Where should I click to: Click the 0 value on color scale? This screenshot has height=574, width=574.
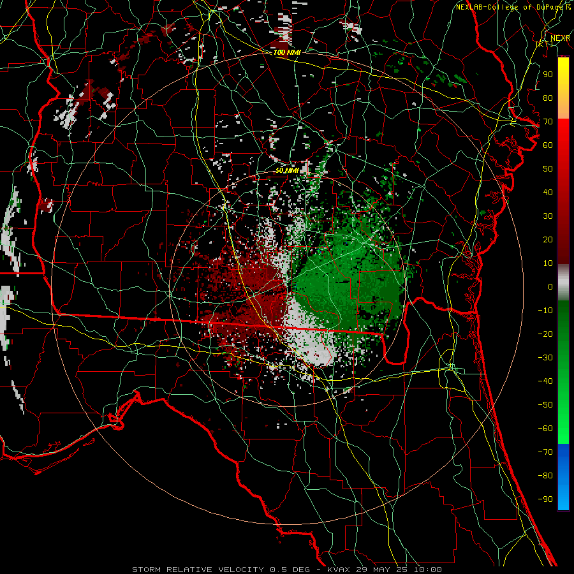point(550,286)
